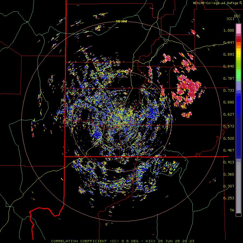Screen dimensions: 243x243
Task: Click the 0.360 legend value
Action: 229,174
